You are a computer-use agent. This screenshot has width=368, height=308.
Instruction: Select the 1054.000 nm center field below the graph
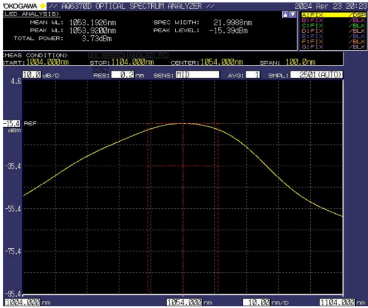(184, 303)
